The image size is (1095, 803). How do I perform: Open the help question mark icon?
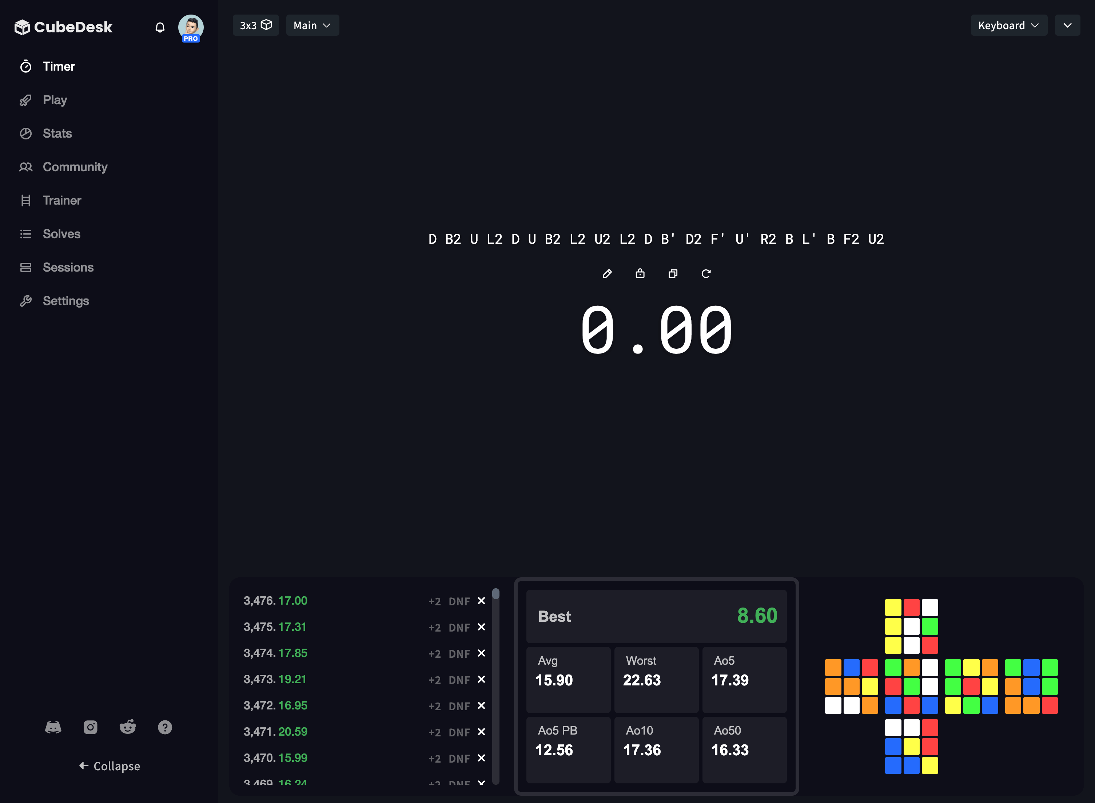pyautogui.click(x=165, y=727)
